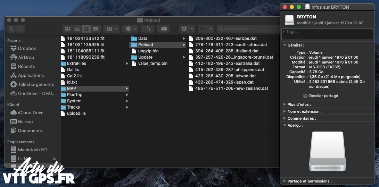
Task: Open the Update folder
Action: (158, 57)
